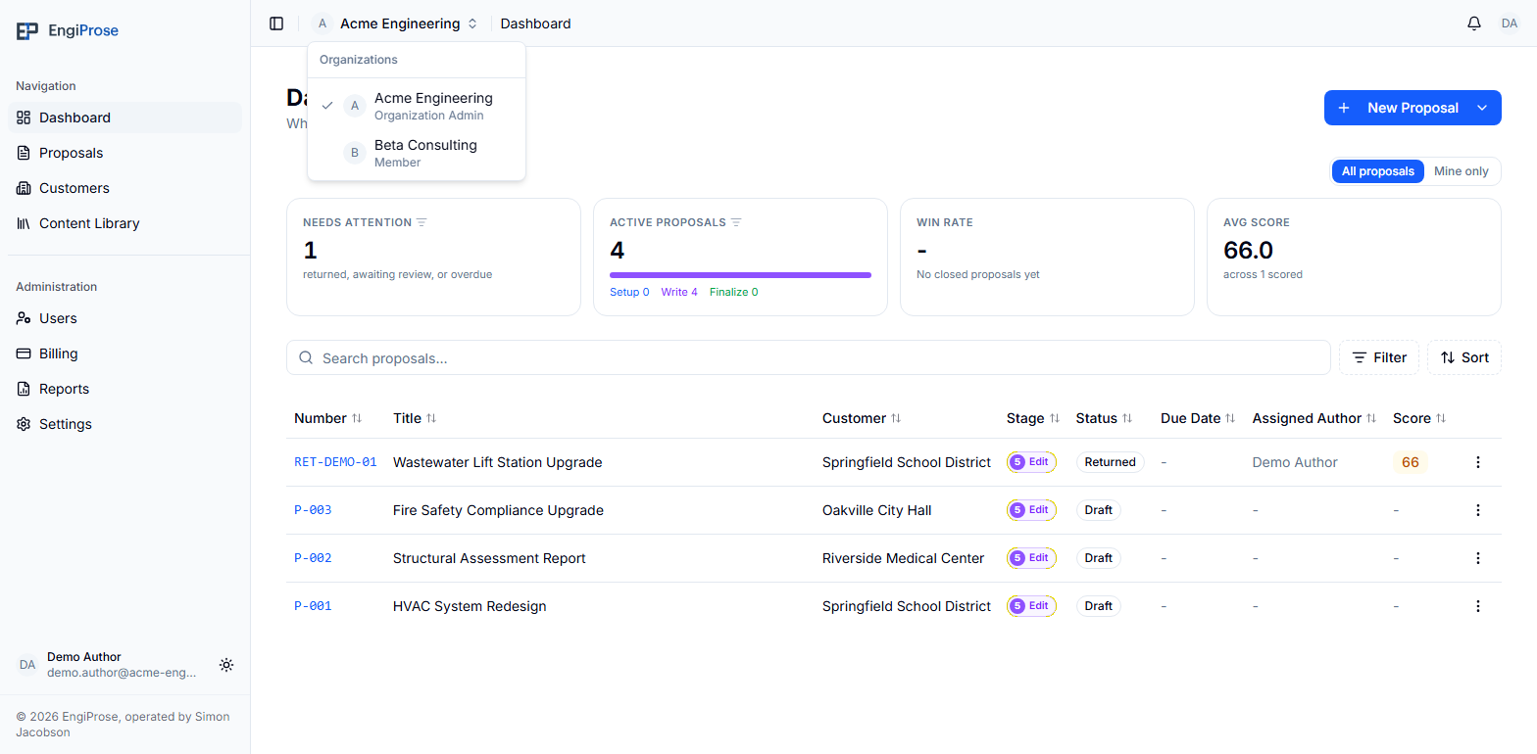Open the DA user avatar in the top bar
The height and width of the screenshot is (754, 1537).
pyautogui.click(x=1510, y=24)
